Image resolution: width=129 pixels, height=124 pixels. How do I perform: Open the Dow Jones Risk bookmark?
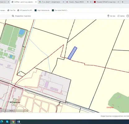point(60,10)
